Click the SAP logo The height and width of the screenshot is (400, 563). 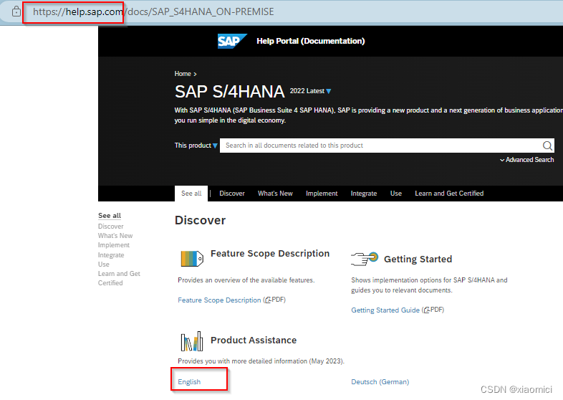click(x=232, y=41)
